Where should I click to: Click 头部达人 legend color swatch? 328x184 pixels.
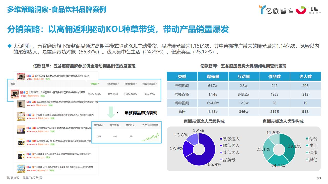[x=221, y=153]
